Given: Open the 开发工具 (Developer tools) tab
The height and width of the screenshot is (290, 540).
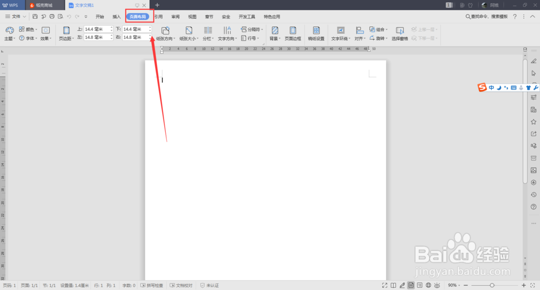Looking at the screenshot, I should click(247, 17).
